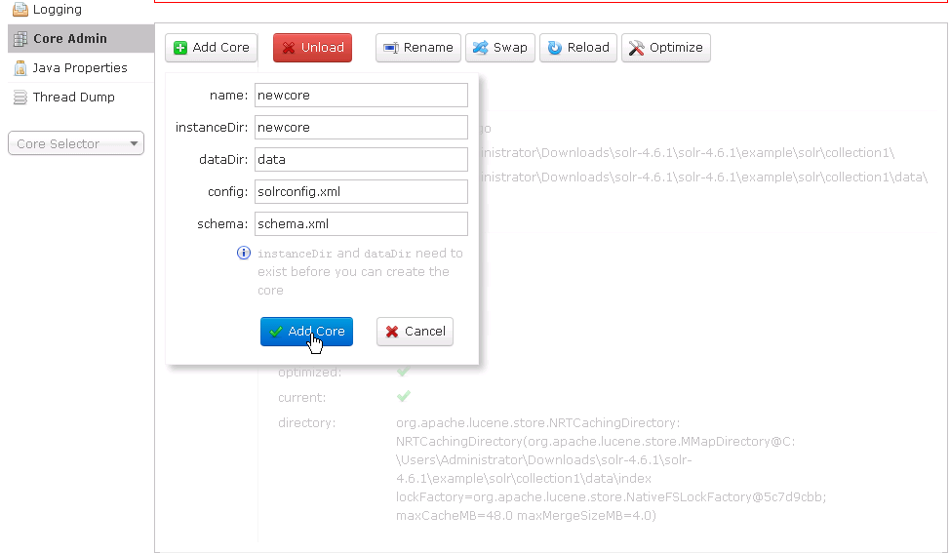The image size is (950, 553).
Task: Click the schema field with schema.xml
Action: click(361, 223)
